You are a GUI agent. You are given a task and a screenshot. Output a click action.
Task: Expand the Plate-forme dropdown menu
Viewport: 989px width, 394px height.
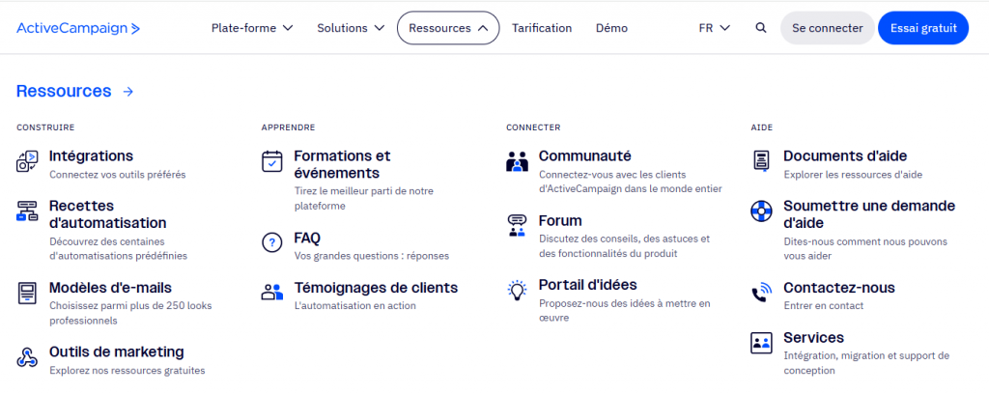252,28
